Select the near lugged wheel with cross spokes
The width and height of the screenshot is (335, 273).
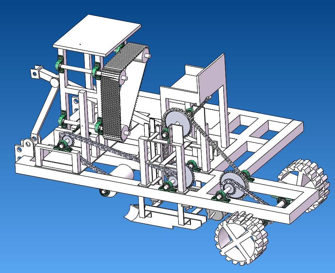[x=241, y=238]
